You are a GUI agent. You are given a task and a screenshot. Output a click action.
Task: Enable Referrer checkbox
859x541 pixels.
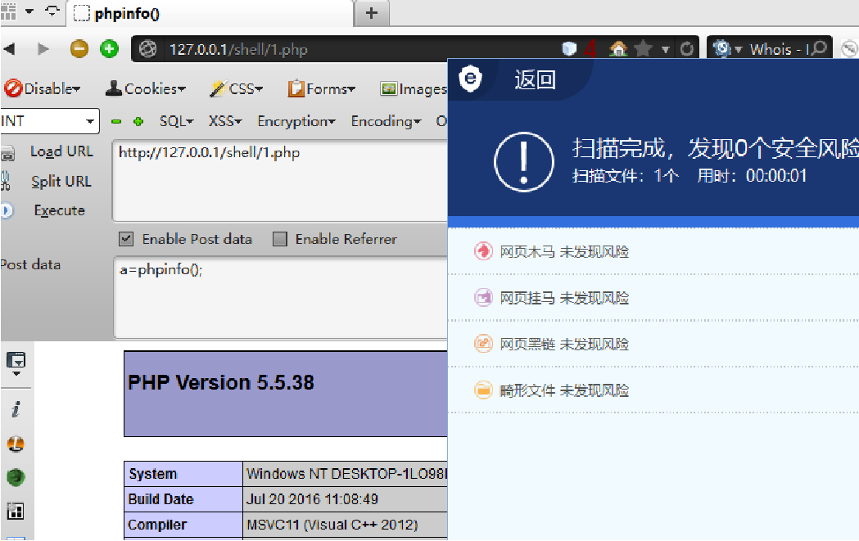280,239
